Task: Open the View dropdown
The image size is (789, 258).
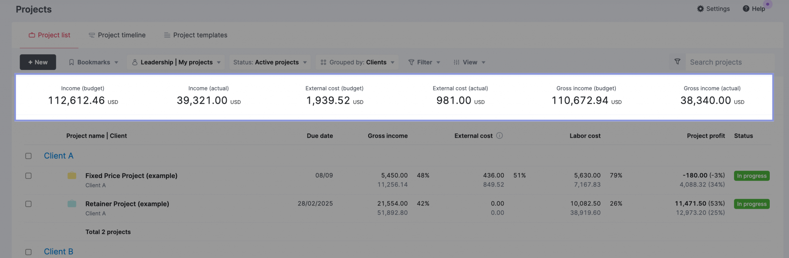Action: (469, 62)
